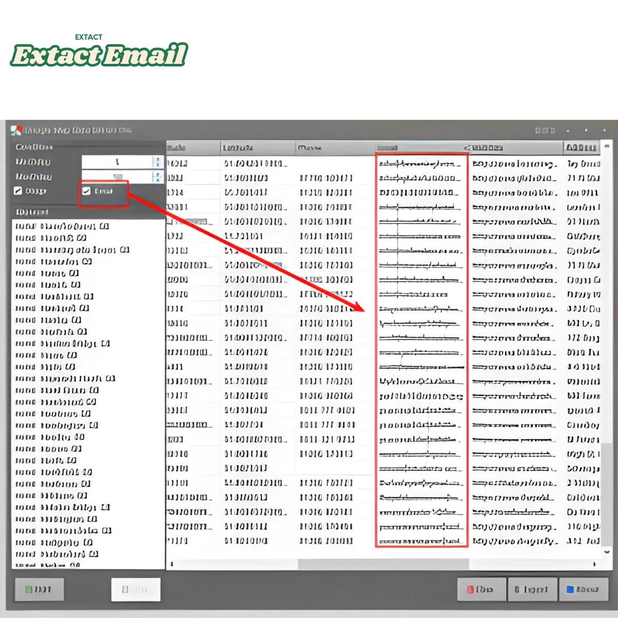Screen dimensions: 618x618
Task: Select the first entry in the left sidebar list
Action: click(62, 226)
